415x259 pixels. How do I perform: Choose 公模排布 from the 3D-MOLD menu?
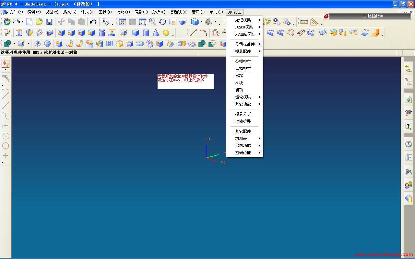pos(244,61)
